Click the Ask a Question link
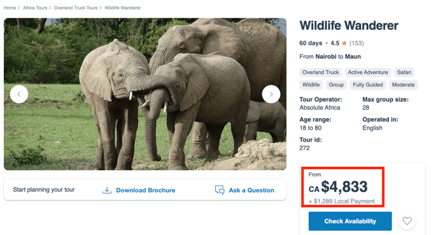The width and height of the screenshot is (438, 235). [251, 190]
